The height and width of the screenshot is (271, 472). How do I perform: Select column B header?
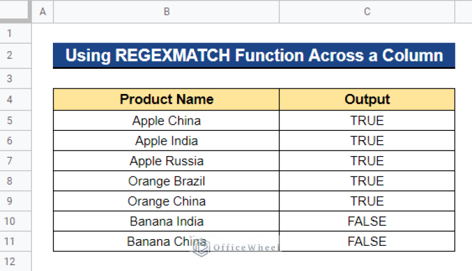166,12
